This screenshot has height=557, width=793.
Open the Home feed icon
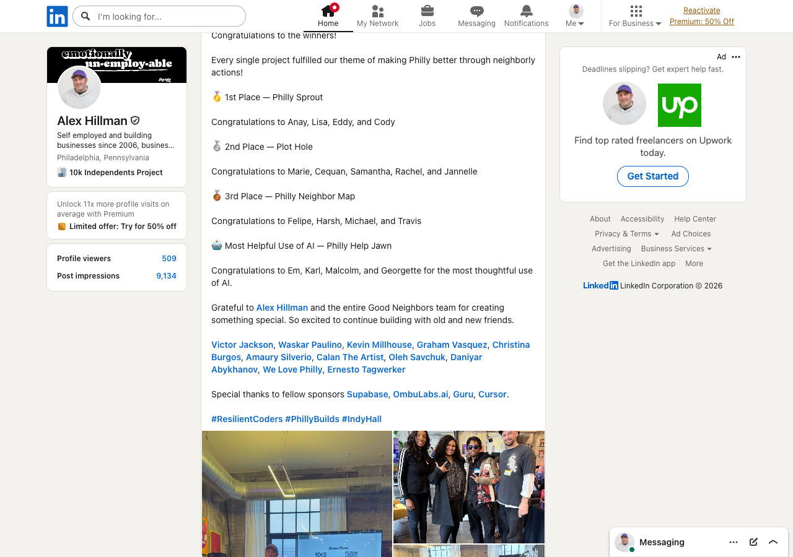coord(328,11)
